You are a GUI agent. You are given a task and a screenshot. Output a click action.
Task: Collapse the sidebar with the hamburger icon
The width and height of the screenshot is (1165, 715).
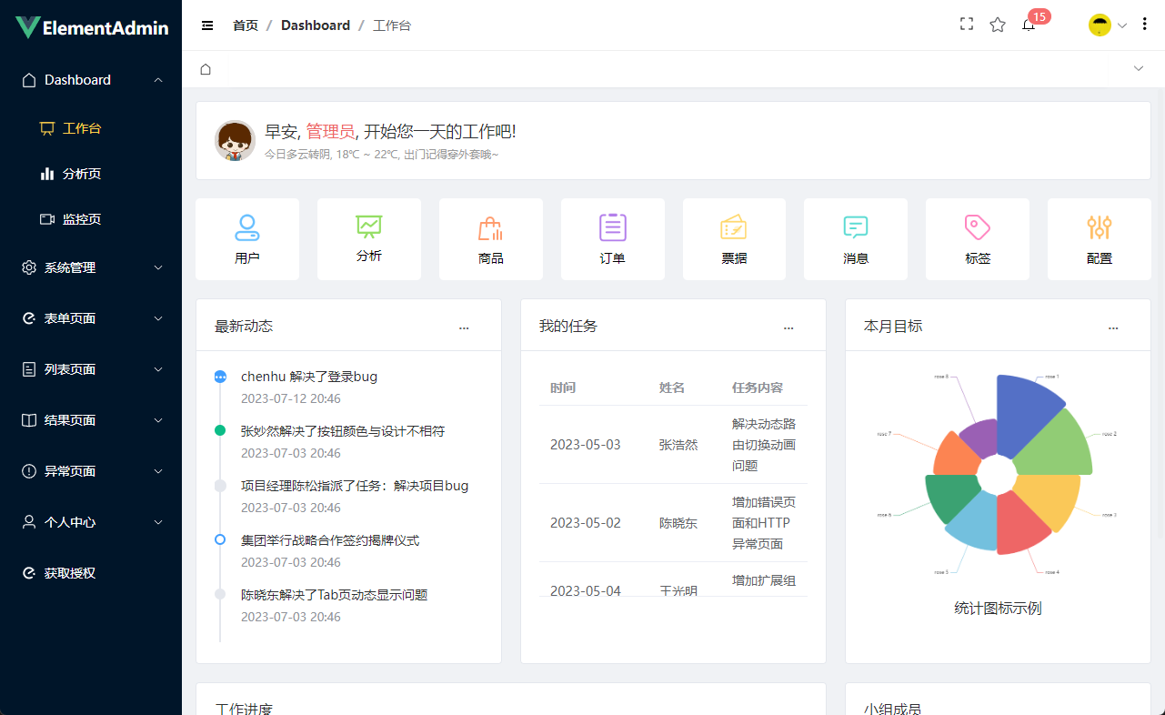[207, 25]
